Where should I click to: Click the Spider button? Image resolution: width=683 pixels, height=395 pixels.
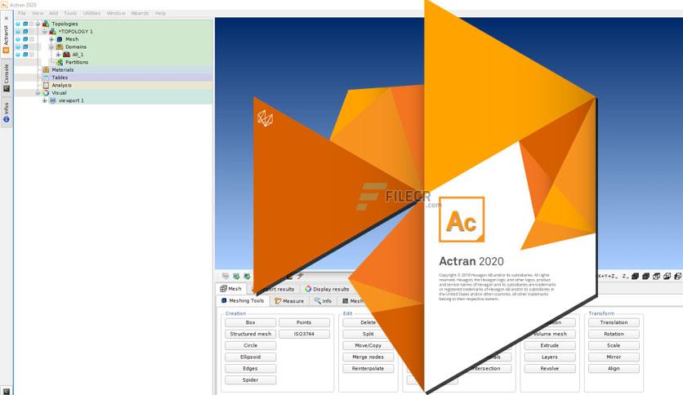[x=251, y=379]
